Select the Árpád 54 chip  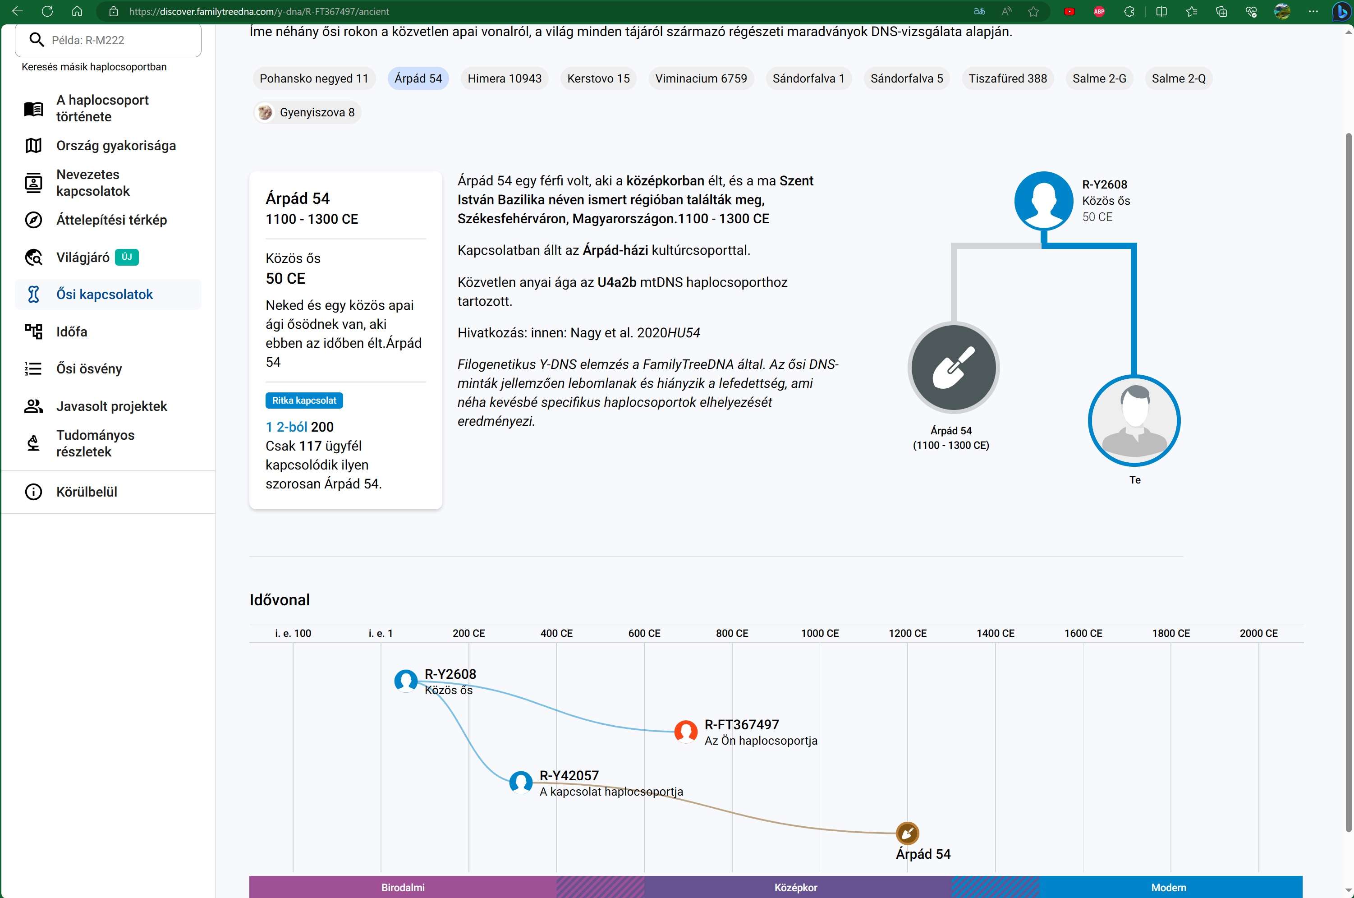418,78
